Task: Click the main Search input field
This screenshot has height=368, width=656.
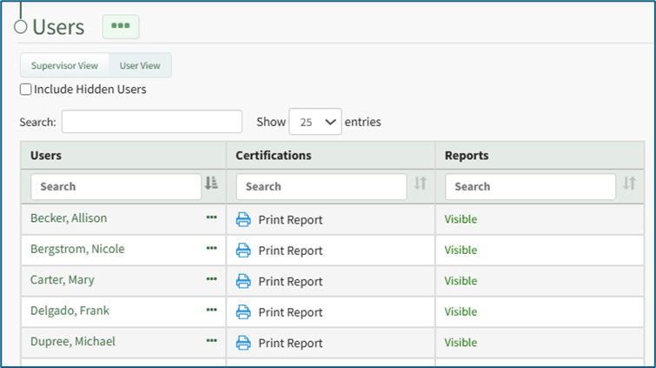Action: tap(151, 122)
